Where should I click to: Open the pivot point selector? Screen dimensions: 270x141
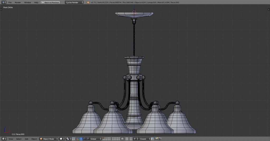(69, 139)
